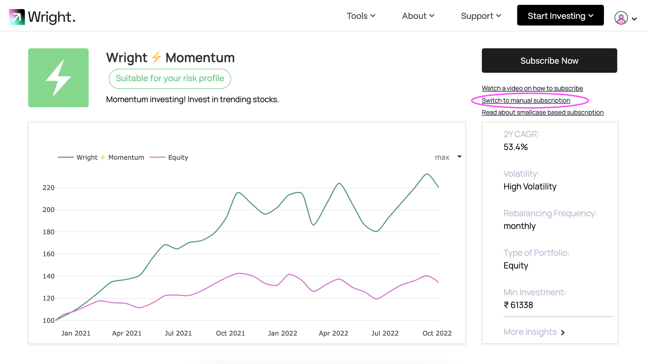Click the green lightning bolt portfolio thumbnail
The image size is (648, 364).
tap(58, 78)
